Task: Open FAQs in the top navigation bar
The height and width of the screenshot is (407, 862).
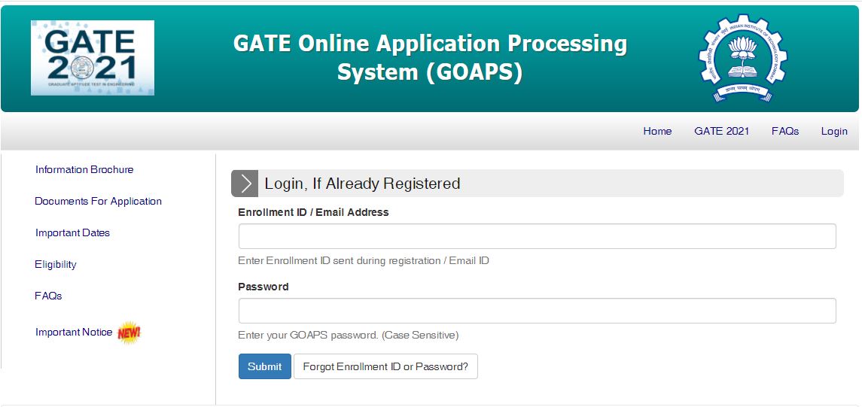Action: pyautogui.click(x=784, y=131)
